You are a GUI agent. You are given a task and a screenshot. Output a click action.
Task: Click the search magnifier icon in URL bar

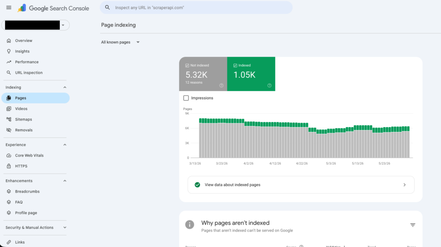point(107,8)
